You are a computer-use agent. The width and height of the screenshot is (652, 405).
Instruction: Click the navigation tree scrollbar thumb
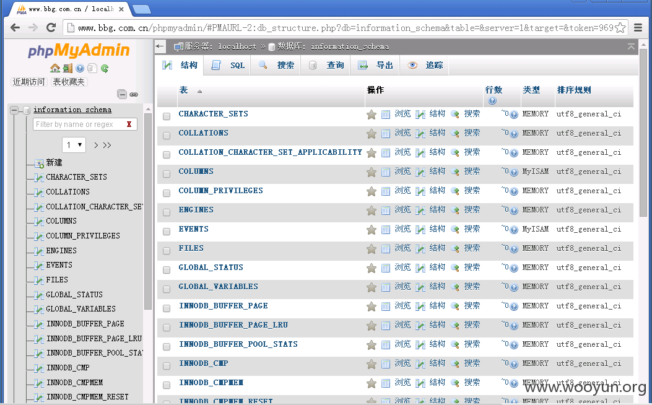point(147,211)
